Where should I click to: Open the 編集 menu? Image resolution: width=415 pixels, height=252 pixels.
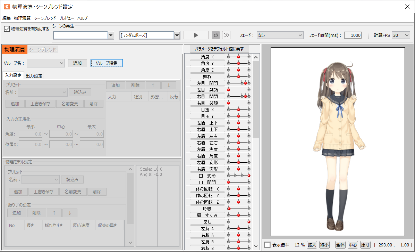point(7,18)
